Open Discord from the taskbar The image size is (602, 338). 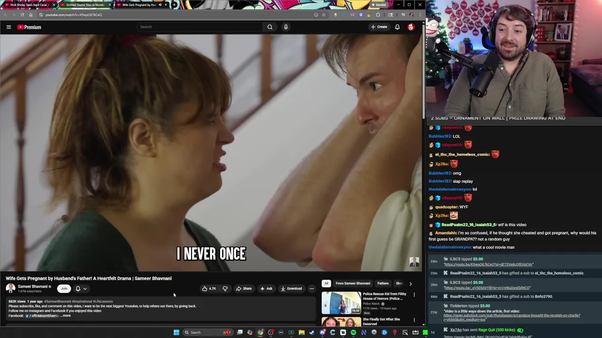(322, 332)
